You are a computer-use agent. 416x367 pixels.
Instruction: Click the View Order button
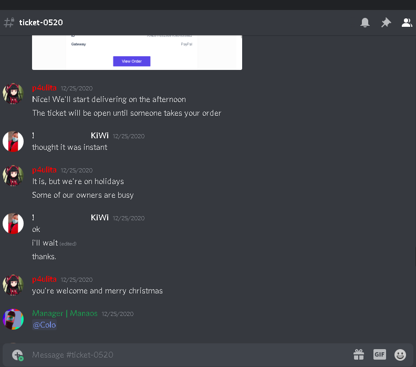point(132,62)
